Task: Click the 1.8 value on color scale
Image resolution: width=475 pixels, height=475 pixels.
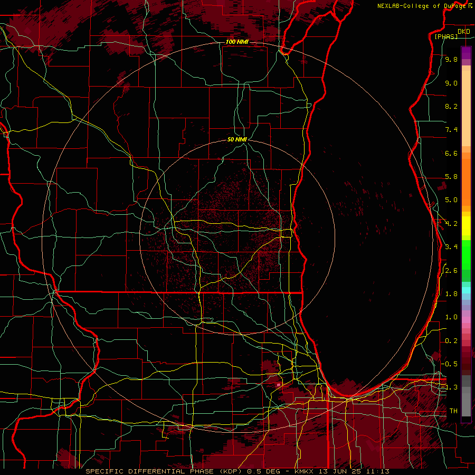Action: 451,294
